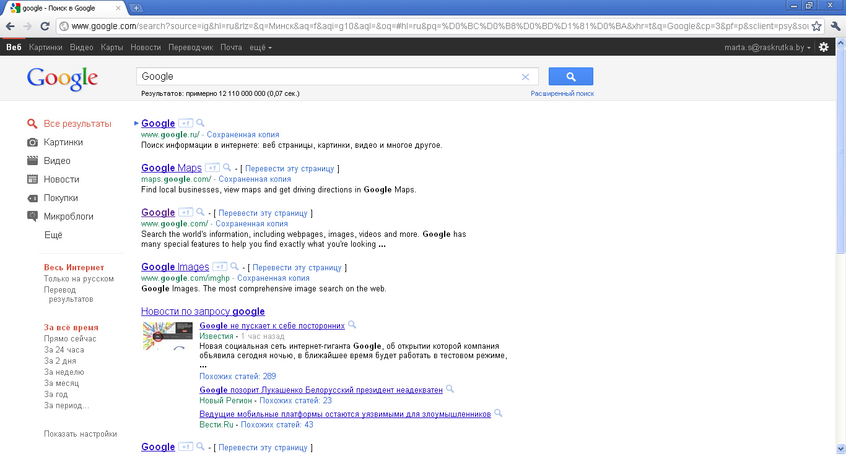Go back using browser back arrow
Image resolution: width=846 pixels, height=475 pixels.
pos(11,26)
